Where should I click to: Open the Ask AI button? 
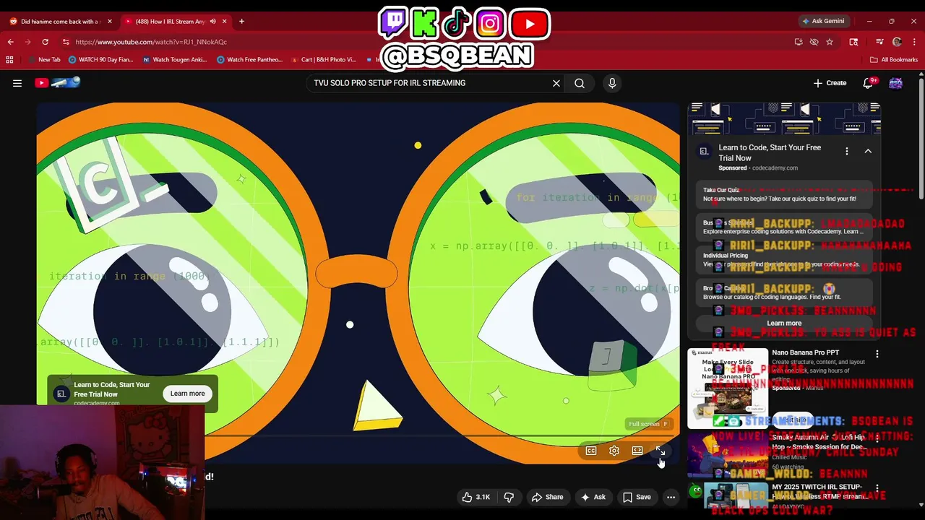pos(593,497)
